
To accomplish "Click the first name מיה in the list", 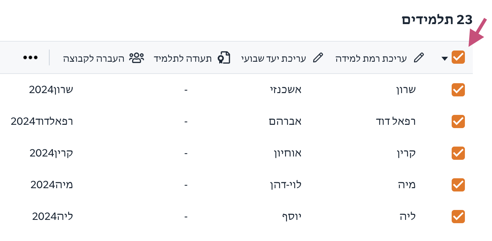I will (x=407, y=185).
